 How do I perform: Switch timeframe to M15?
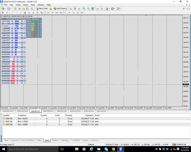coord(57,12)
